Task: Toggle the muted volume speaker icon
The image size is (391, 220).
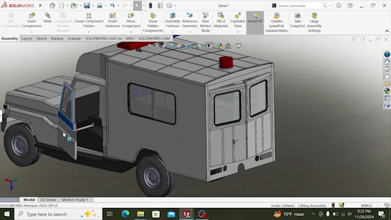Action: pyautogui.click(x=350, y=214)
